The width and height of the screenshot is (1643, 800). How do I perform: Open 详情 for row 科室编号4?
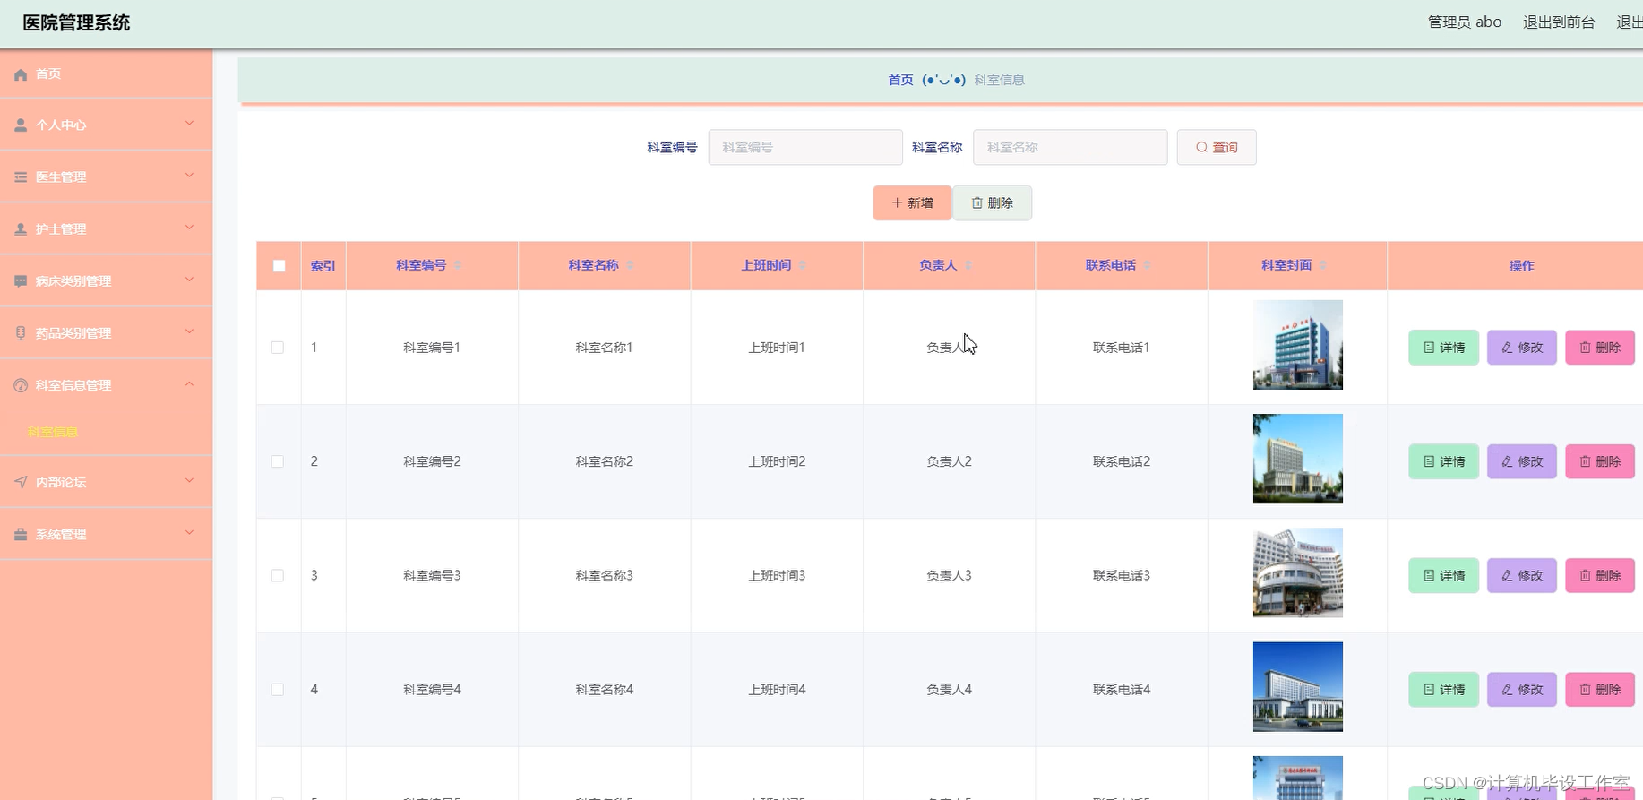[x=1443, y=690]
